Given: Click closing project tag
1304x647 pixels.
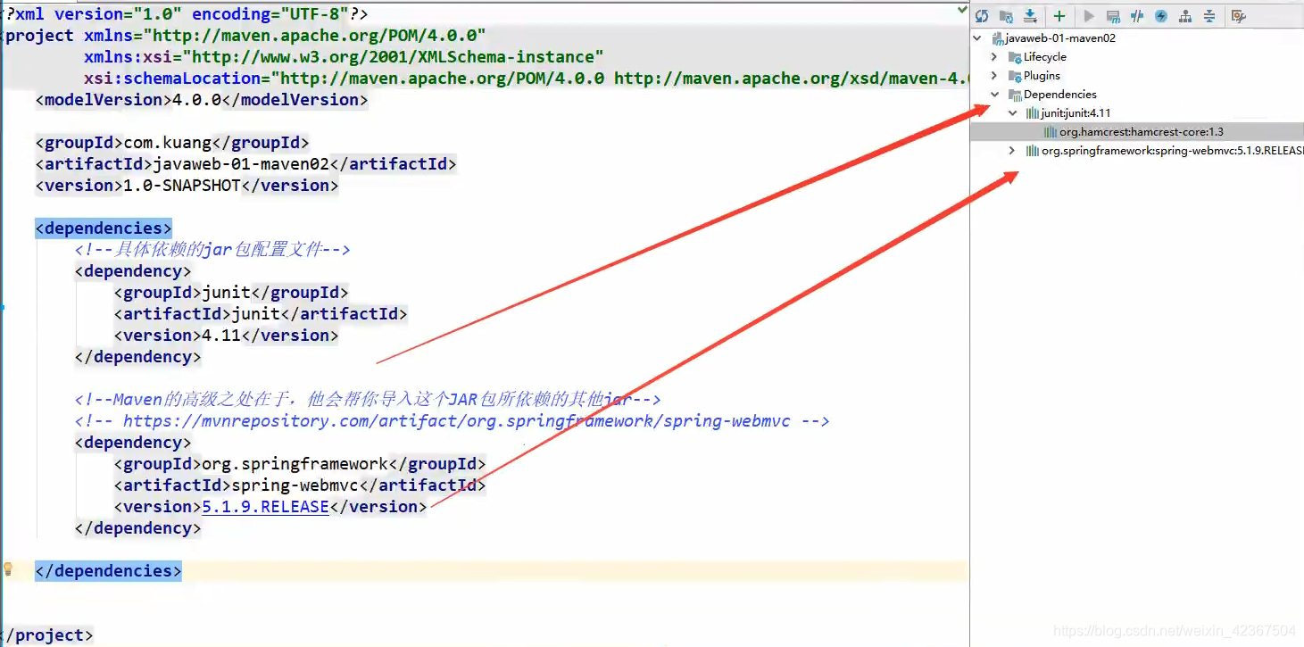Looking at the screenshot, I should 46,635.
